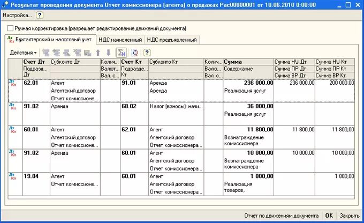The image size is (364, 223).
Task: Move row down with the down arrow
Action: click(109, 53)
